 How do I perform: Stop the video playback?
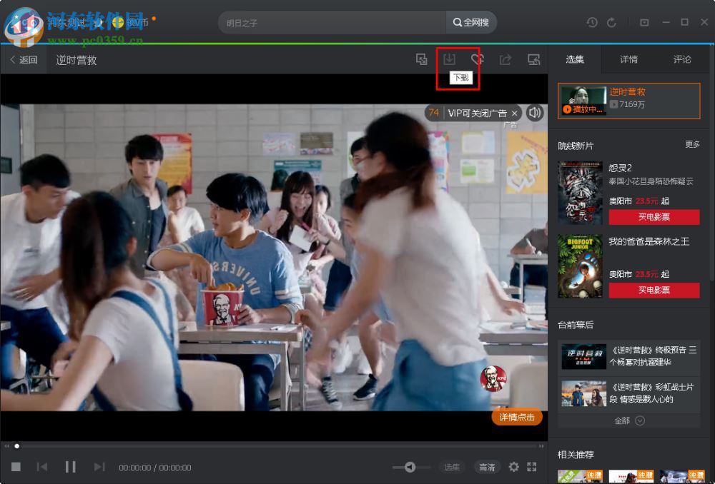click(16, 467)
